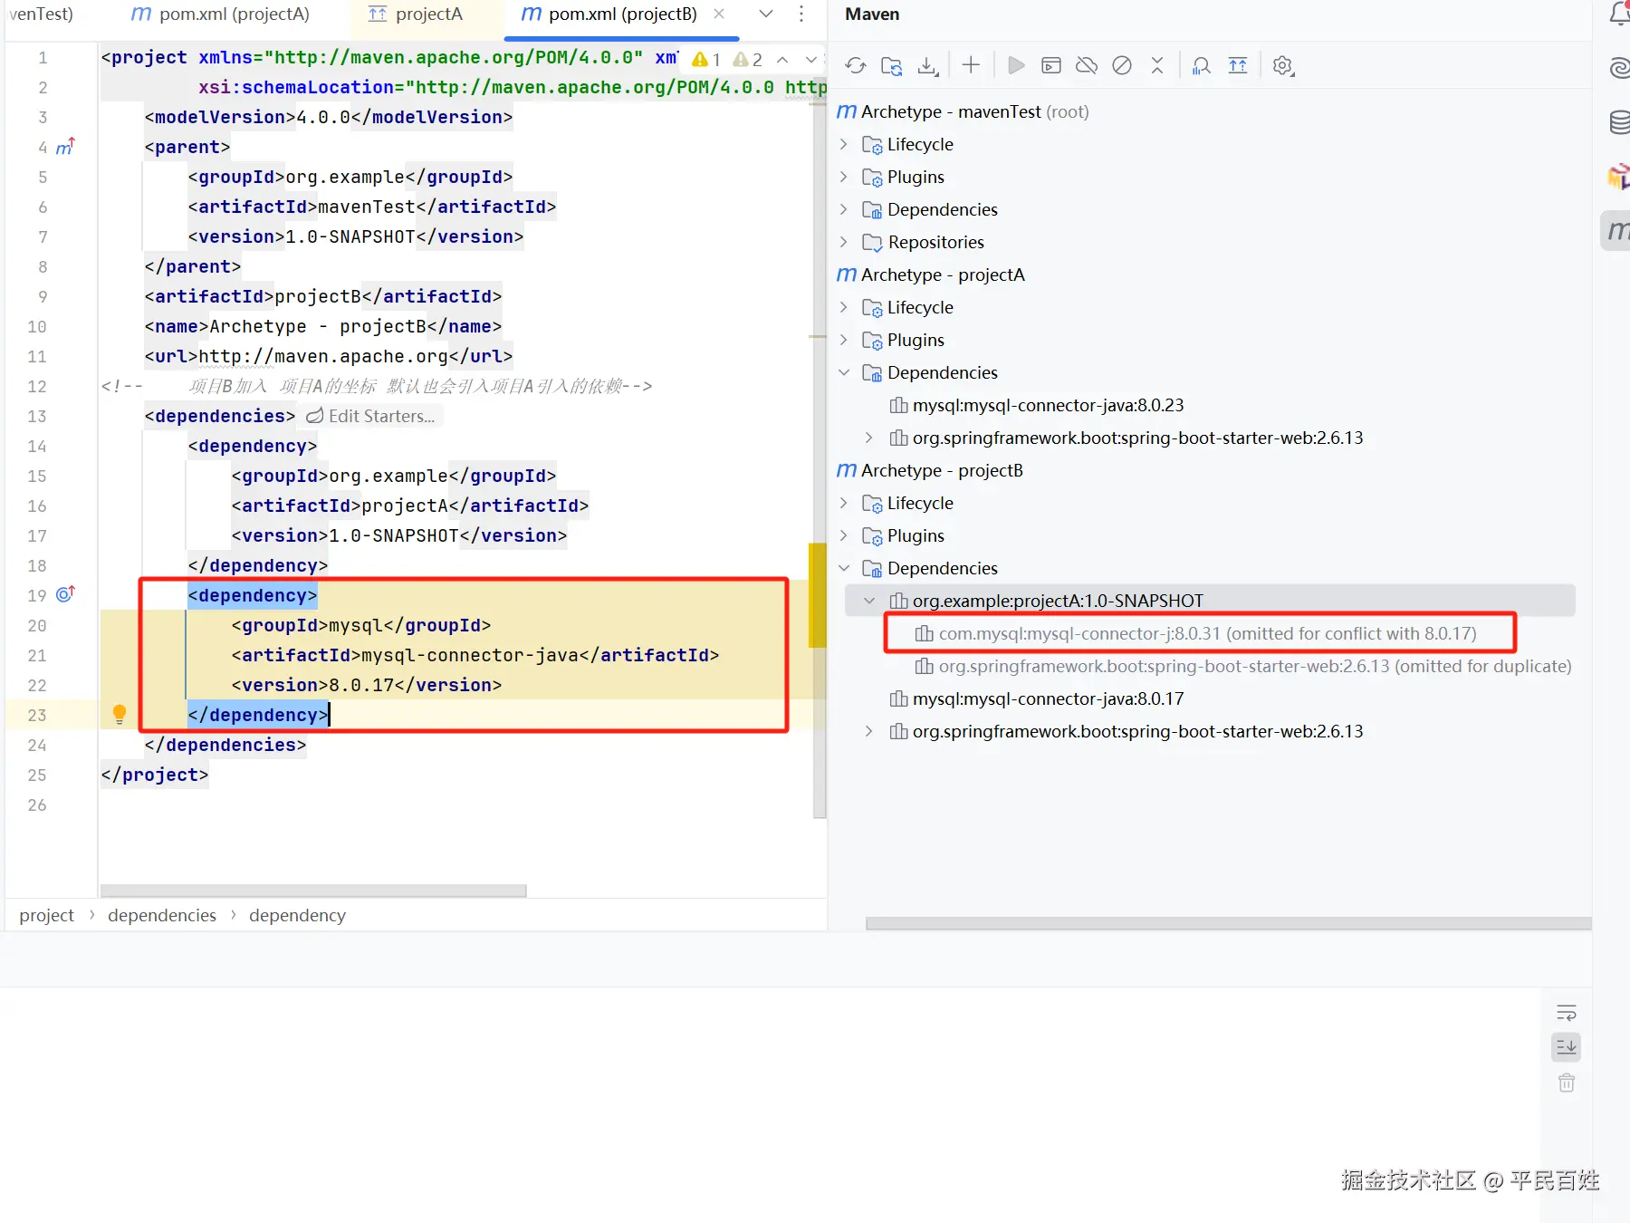Click the parent POM gutter icon on line 4
This screenshot has height=1223, width=1630.
pos(65,147)
